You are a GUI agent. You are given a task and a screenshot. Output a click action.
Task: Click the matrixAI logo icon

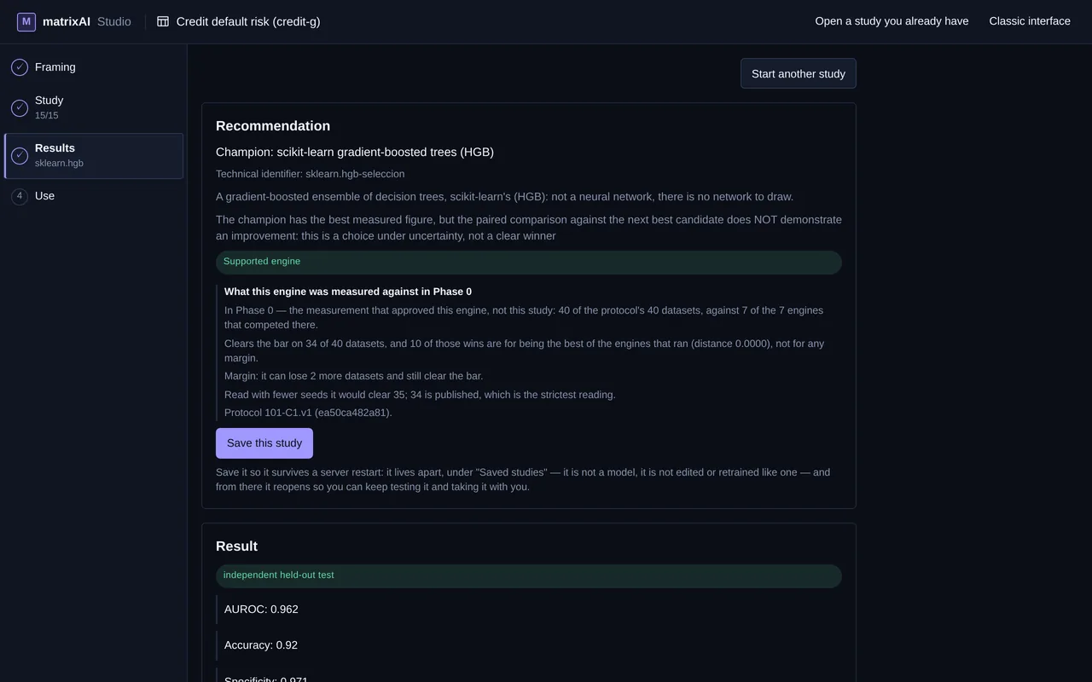(26, 21)
